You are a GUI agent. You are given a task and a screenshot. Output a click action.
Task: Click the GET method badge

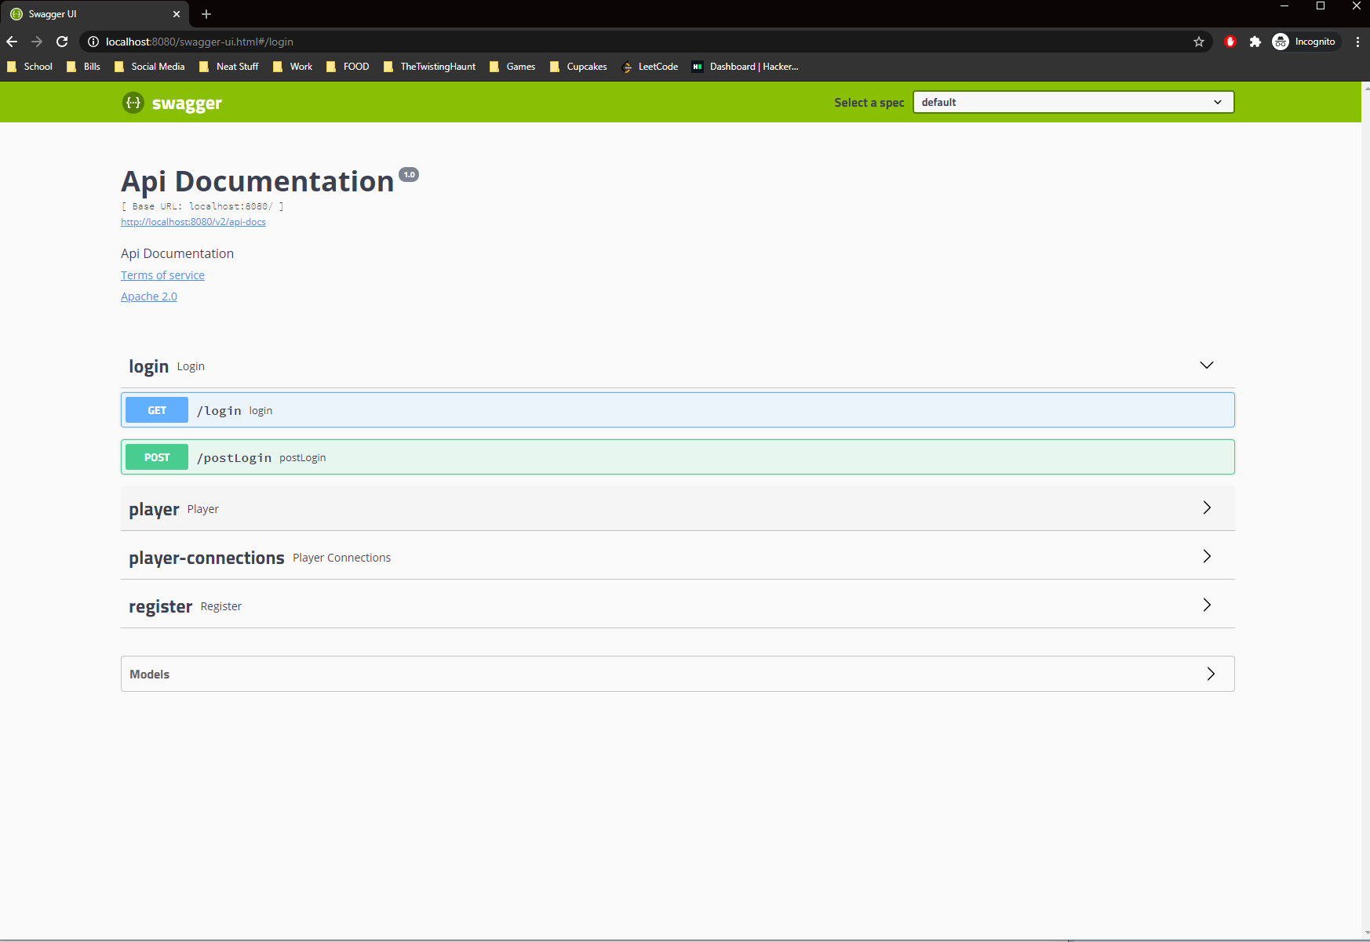[x=157, y=410]
